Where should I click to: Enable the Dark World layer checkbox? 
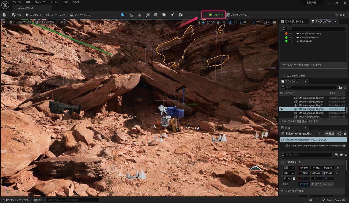click(290, 41)
